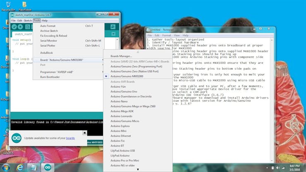Click the network signal tray icon
This screenshot has height=172, width=306.
[x=283, y=168]
